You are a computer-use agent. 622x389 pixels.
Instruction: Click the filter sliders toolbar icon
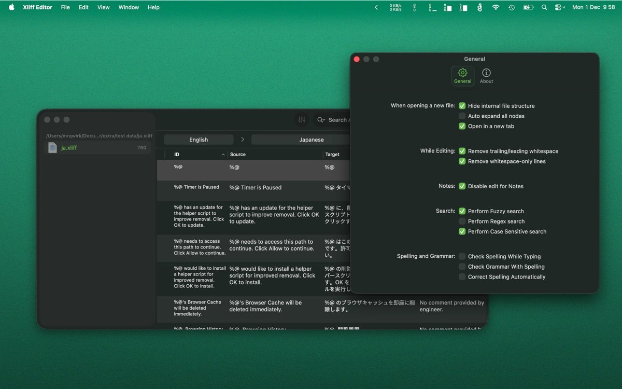(302, 120)
